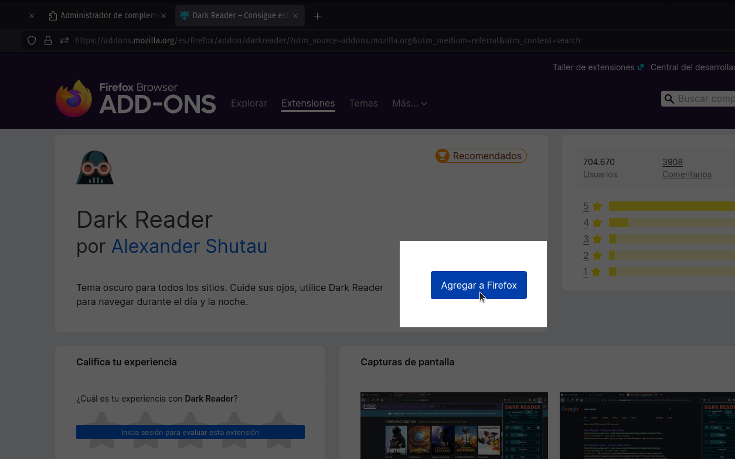Open Alexander Shutau author link
The image size is (735, 459).
(189, 246)
